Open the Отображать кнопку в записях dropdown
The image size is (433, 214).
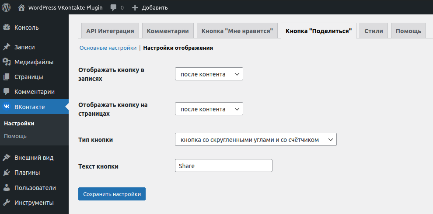coord(209,74)
